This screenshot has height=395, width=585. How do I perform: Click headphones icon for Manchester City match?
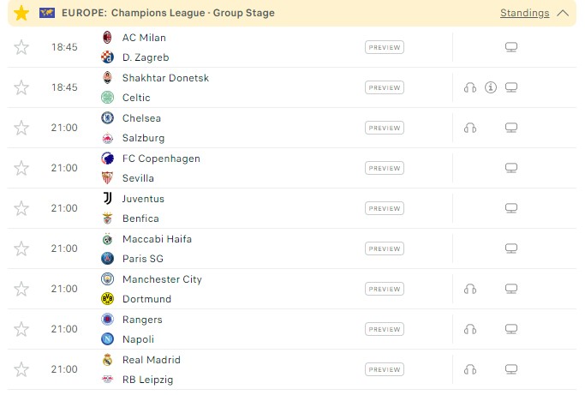coord(469,289)
